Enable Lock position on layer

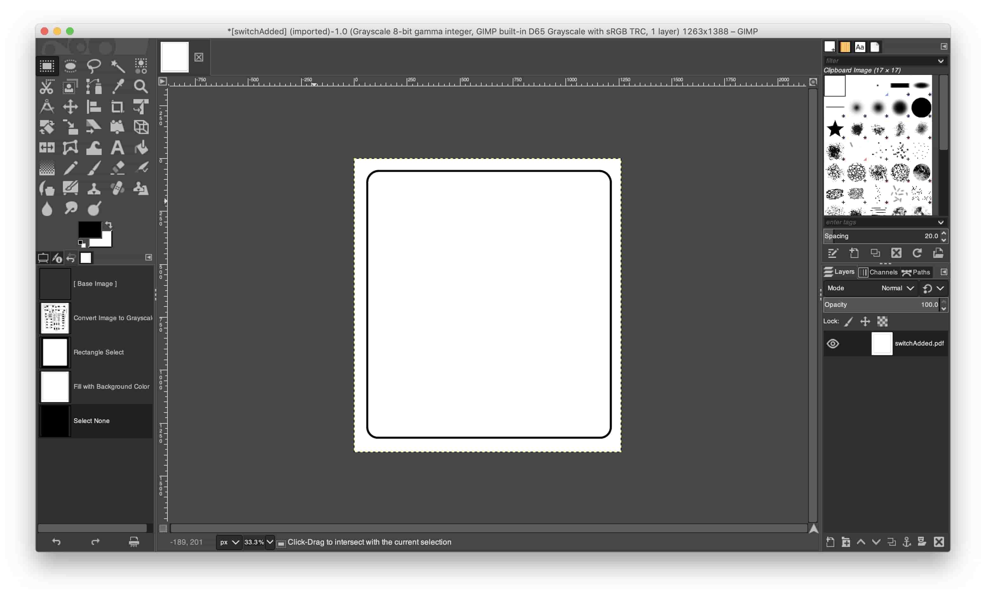[866, 321]
